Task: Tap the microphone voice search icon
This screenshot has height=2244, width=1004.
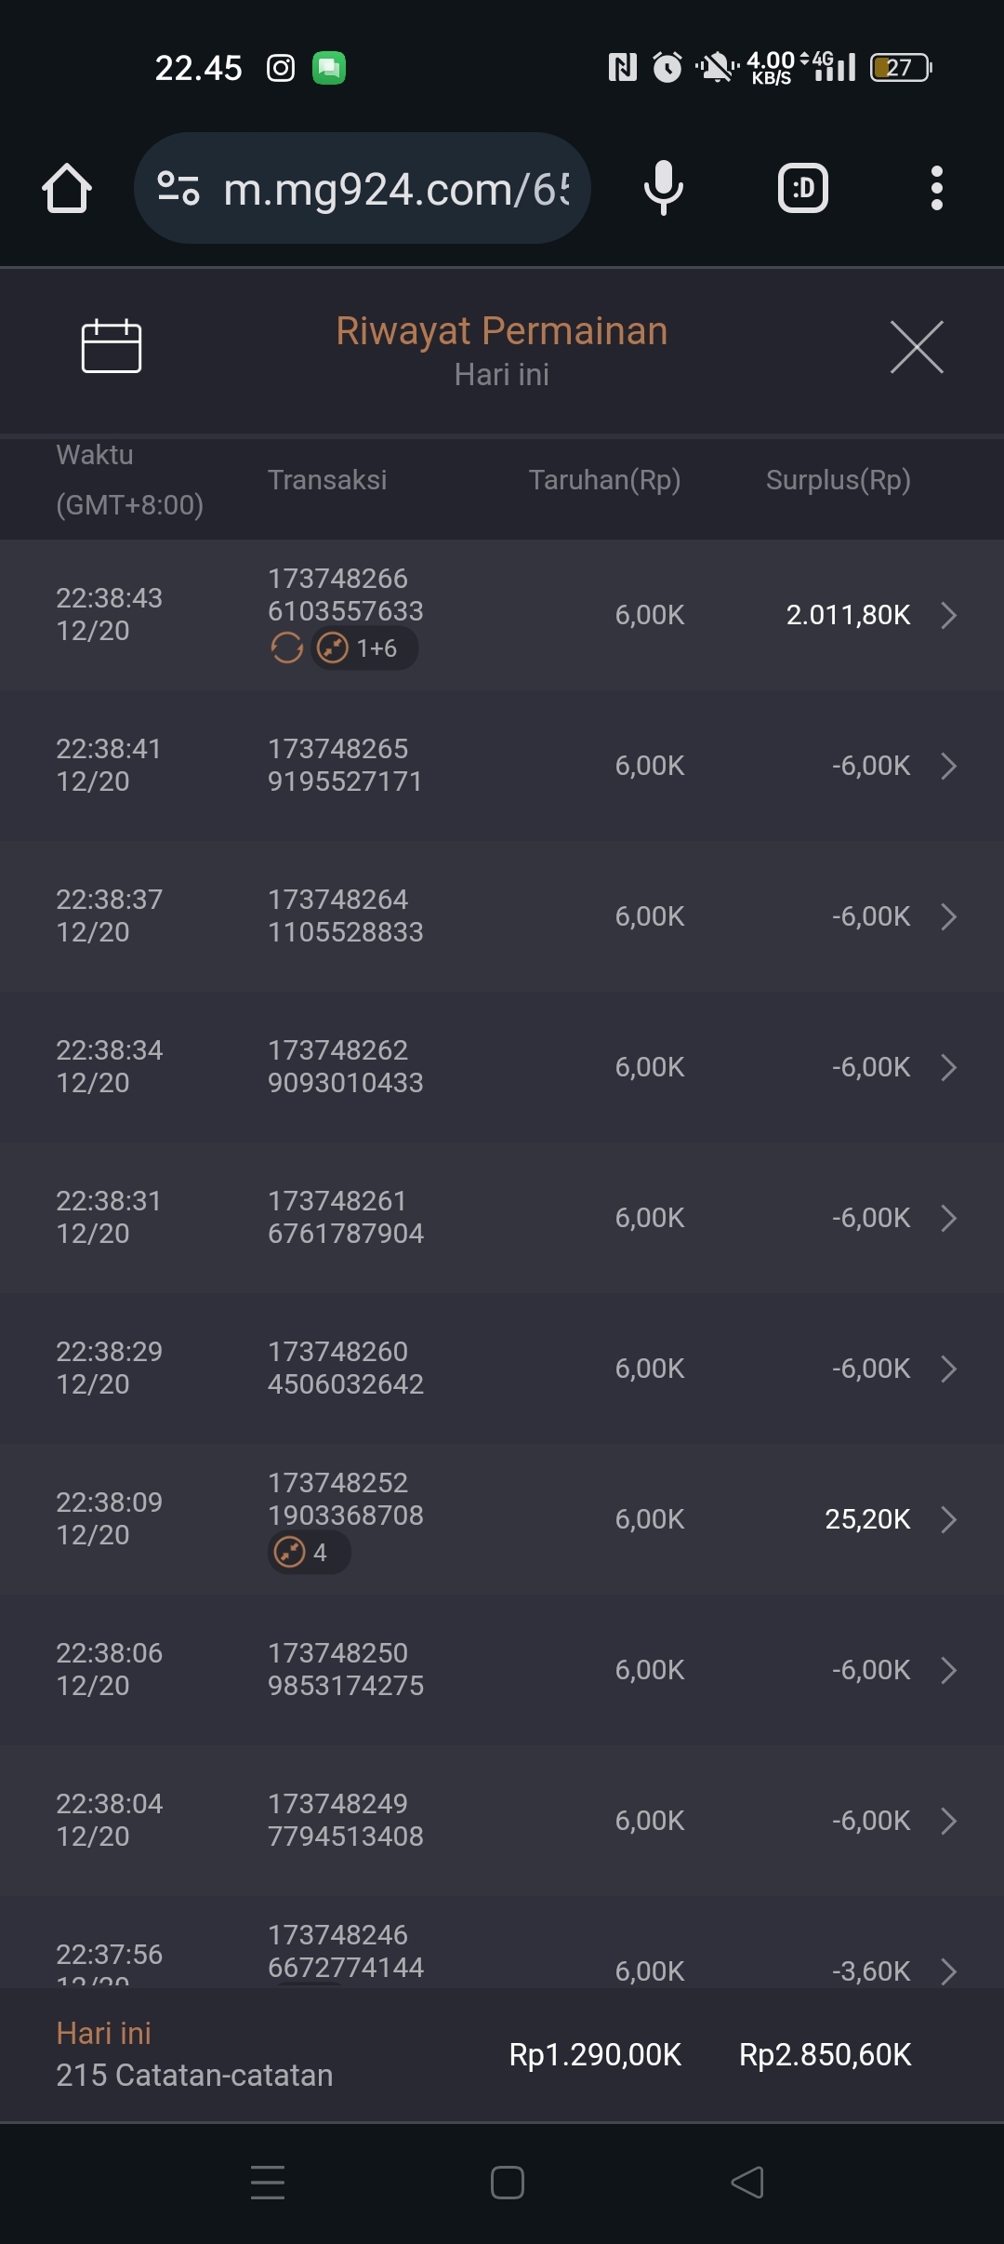Action: click(663, 188)
